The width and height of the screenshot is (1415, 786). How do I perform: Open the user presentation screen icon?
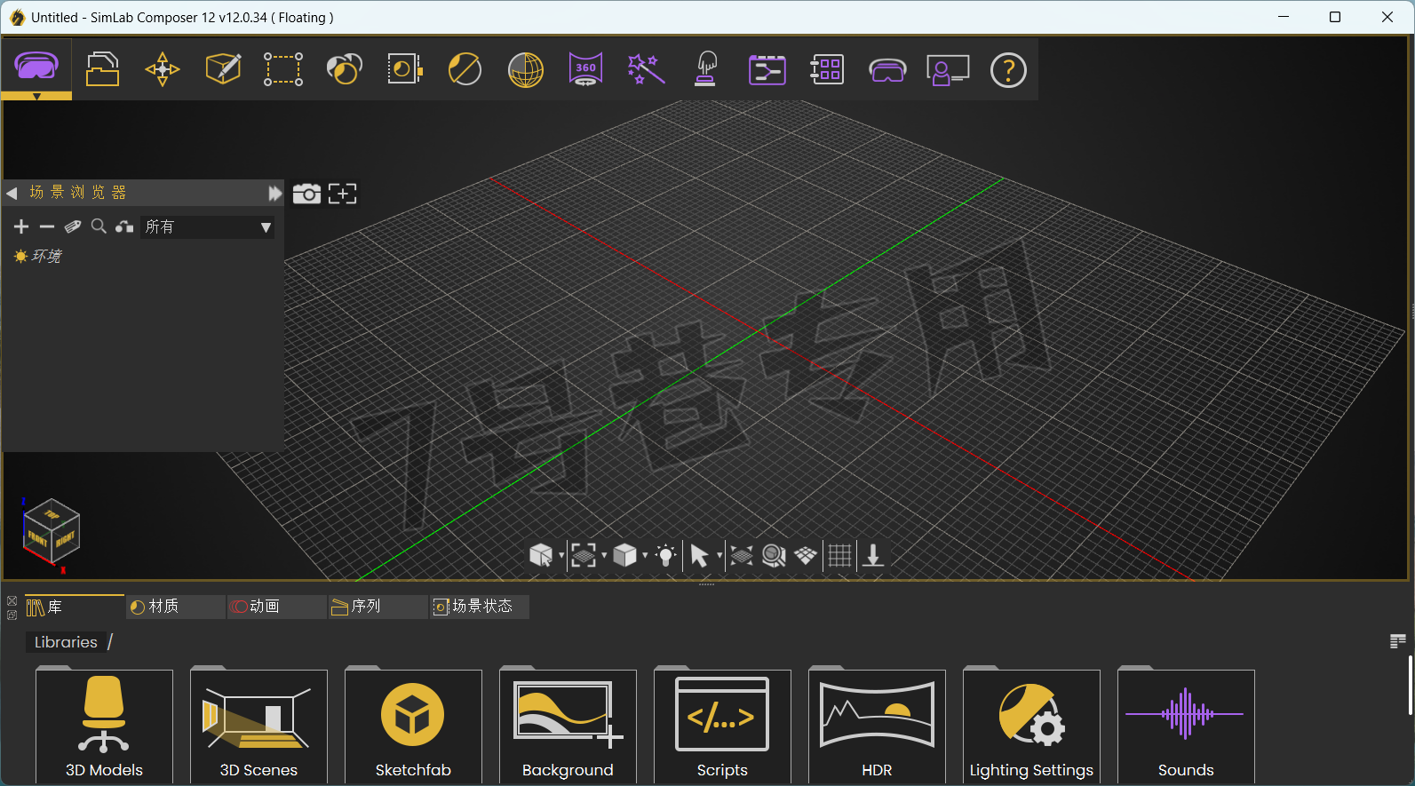pos(948,70)
